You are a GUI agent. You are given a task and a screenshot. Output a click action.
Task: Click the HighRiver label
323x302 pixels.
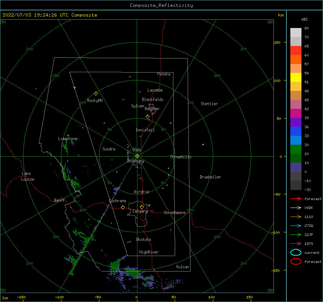149,252
